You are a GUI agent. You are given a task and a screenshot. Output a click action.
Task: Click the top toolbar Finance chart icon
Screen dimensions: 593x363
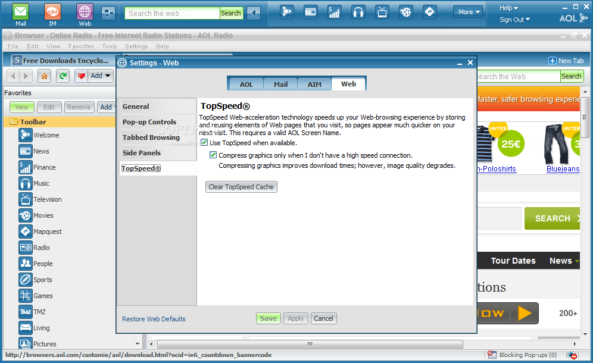[x=335, y=12]
